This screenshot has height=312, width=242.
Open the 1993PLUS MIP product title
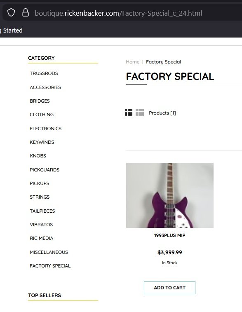point(169,235)
